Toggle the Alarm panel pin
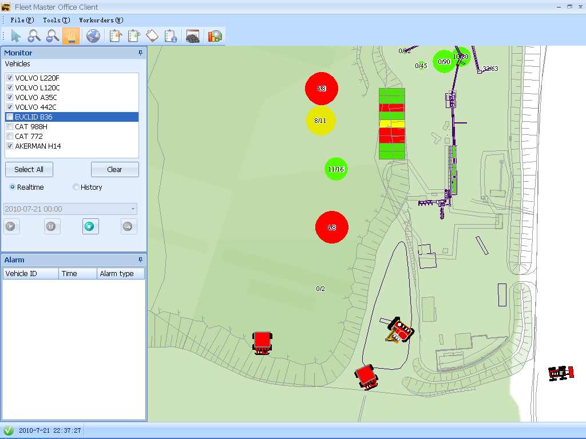Image resolution: width=586 pixels, height=439 pixels. click(x=141, y=260)
